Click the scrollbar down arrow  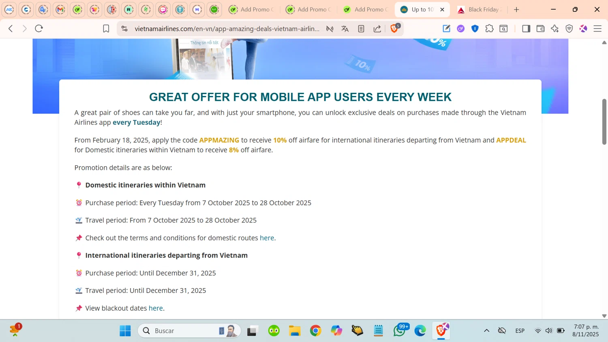(x=604, y=316)
